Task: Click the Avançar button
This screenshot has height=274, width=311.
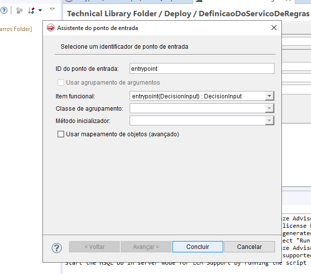Action: tap(146, 246)
